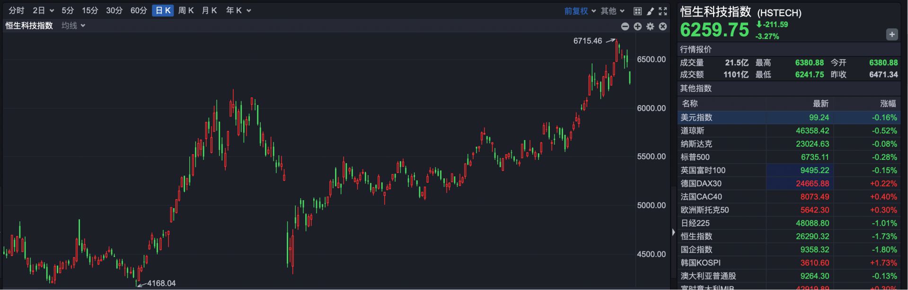Open 纳斯达克 from other indices list
This screenshot has width=908, height=290.
tap(696, 144)
